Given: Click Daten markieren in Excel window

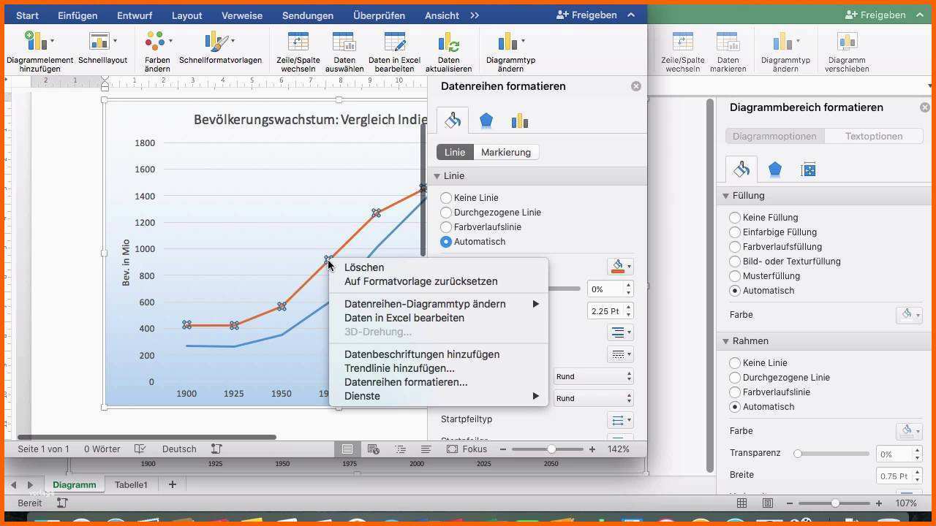Looking at the screenshot, I should click(728, 51).
